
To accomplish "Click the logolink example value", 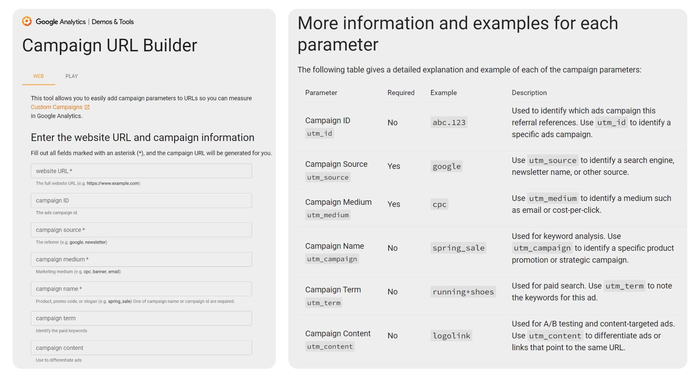I will (451, 336).
